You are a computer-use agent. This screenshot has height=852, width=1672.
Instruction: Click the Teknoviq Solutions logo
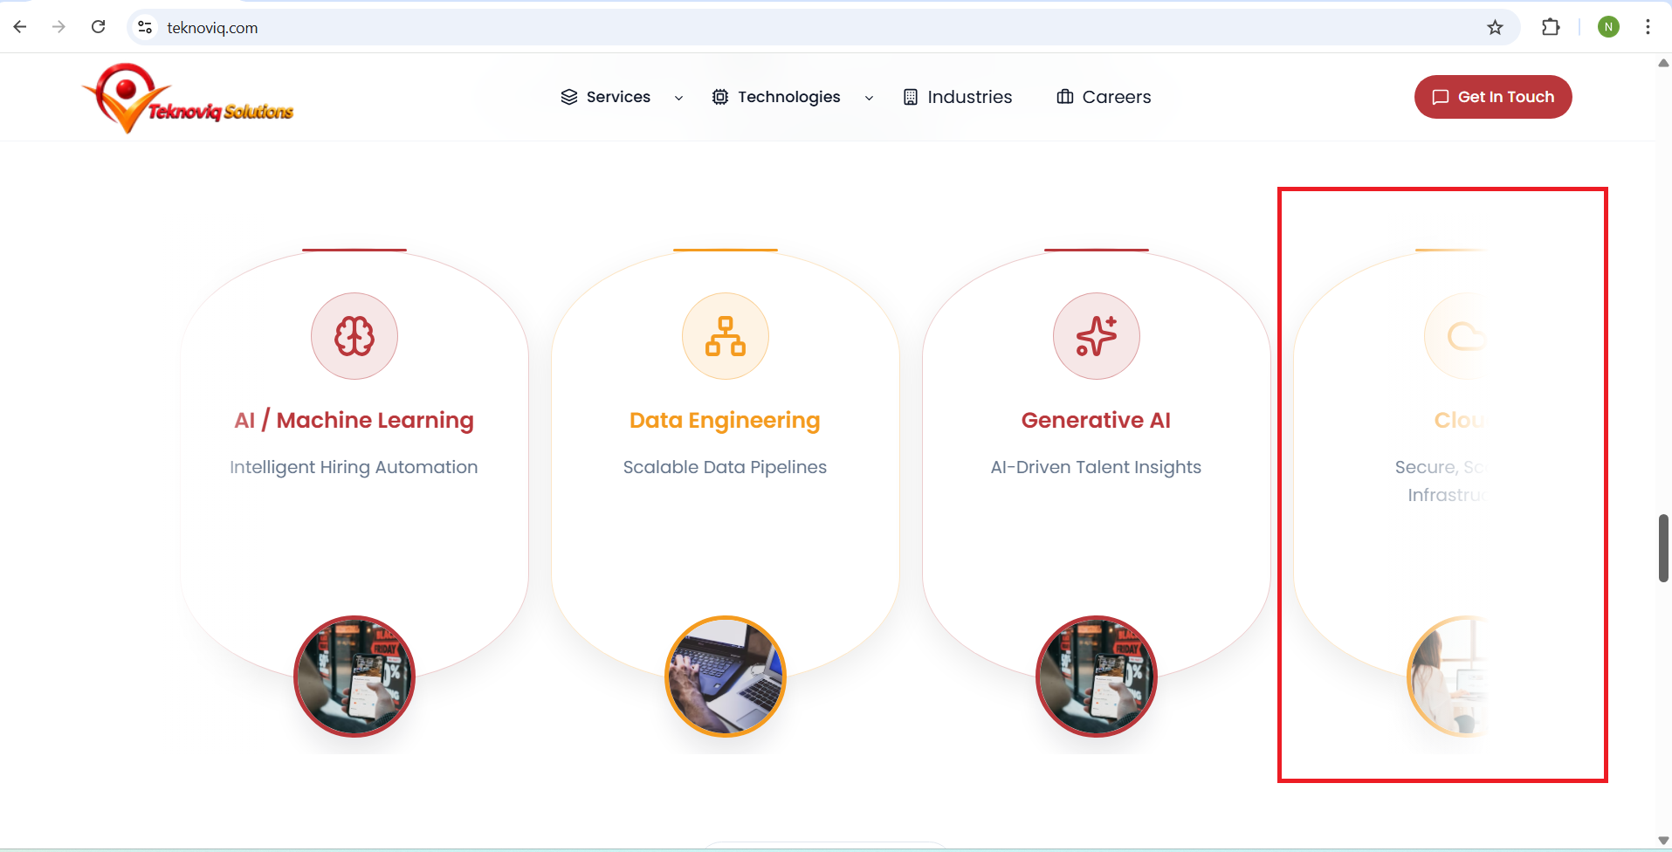(x=188, y=99)
